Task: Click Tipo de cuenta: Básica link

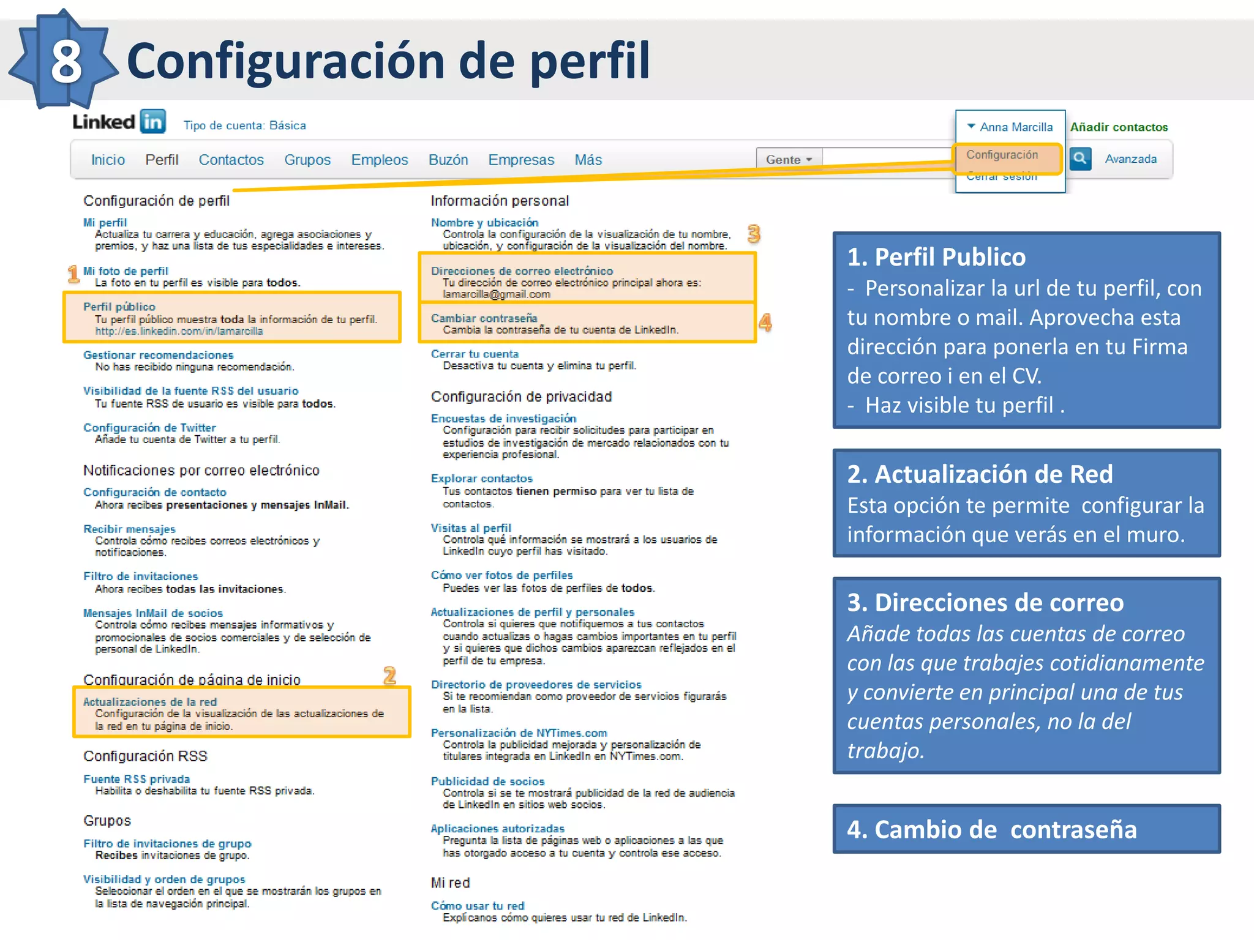Action: pos(244,125)
